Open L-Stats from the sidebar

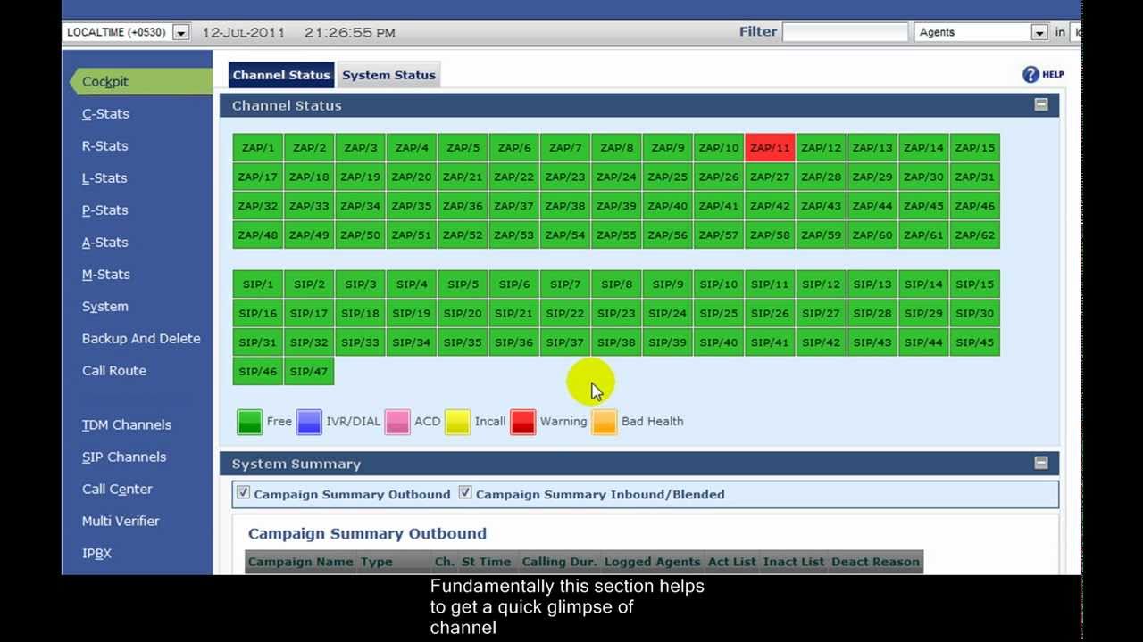104,177
